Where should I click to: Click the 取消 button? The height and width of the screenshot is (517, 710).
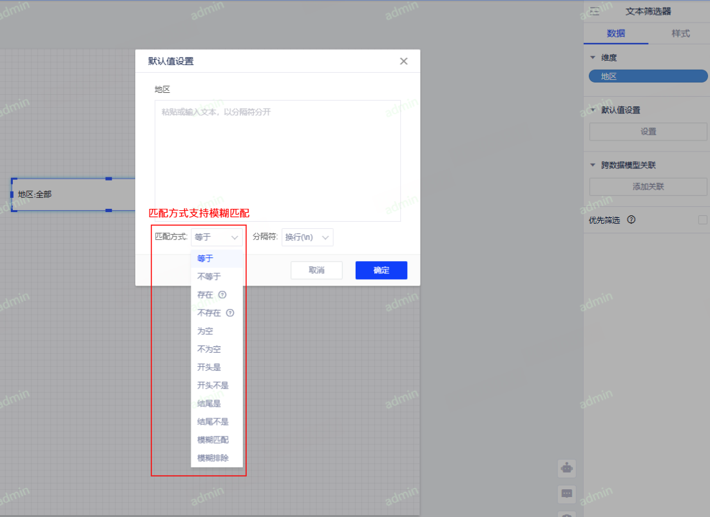[x=316, y=270]
